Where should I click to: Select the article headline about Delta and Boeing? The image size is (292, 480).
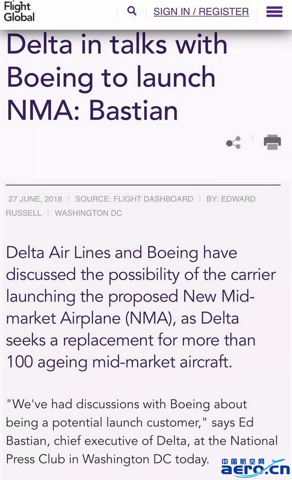tap(117, 77)
